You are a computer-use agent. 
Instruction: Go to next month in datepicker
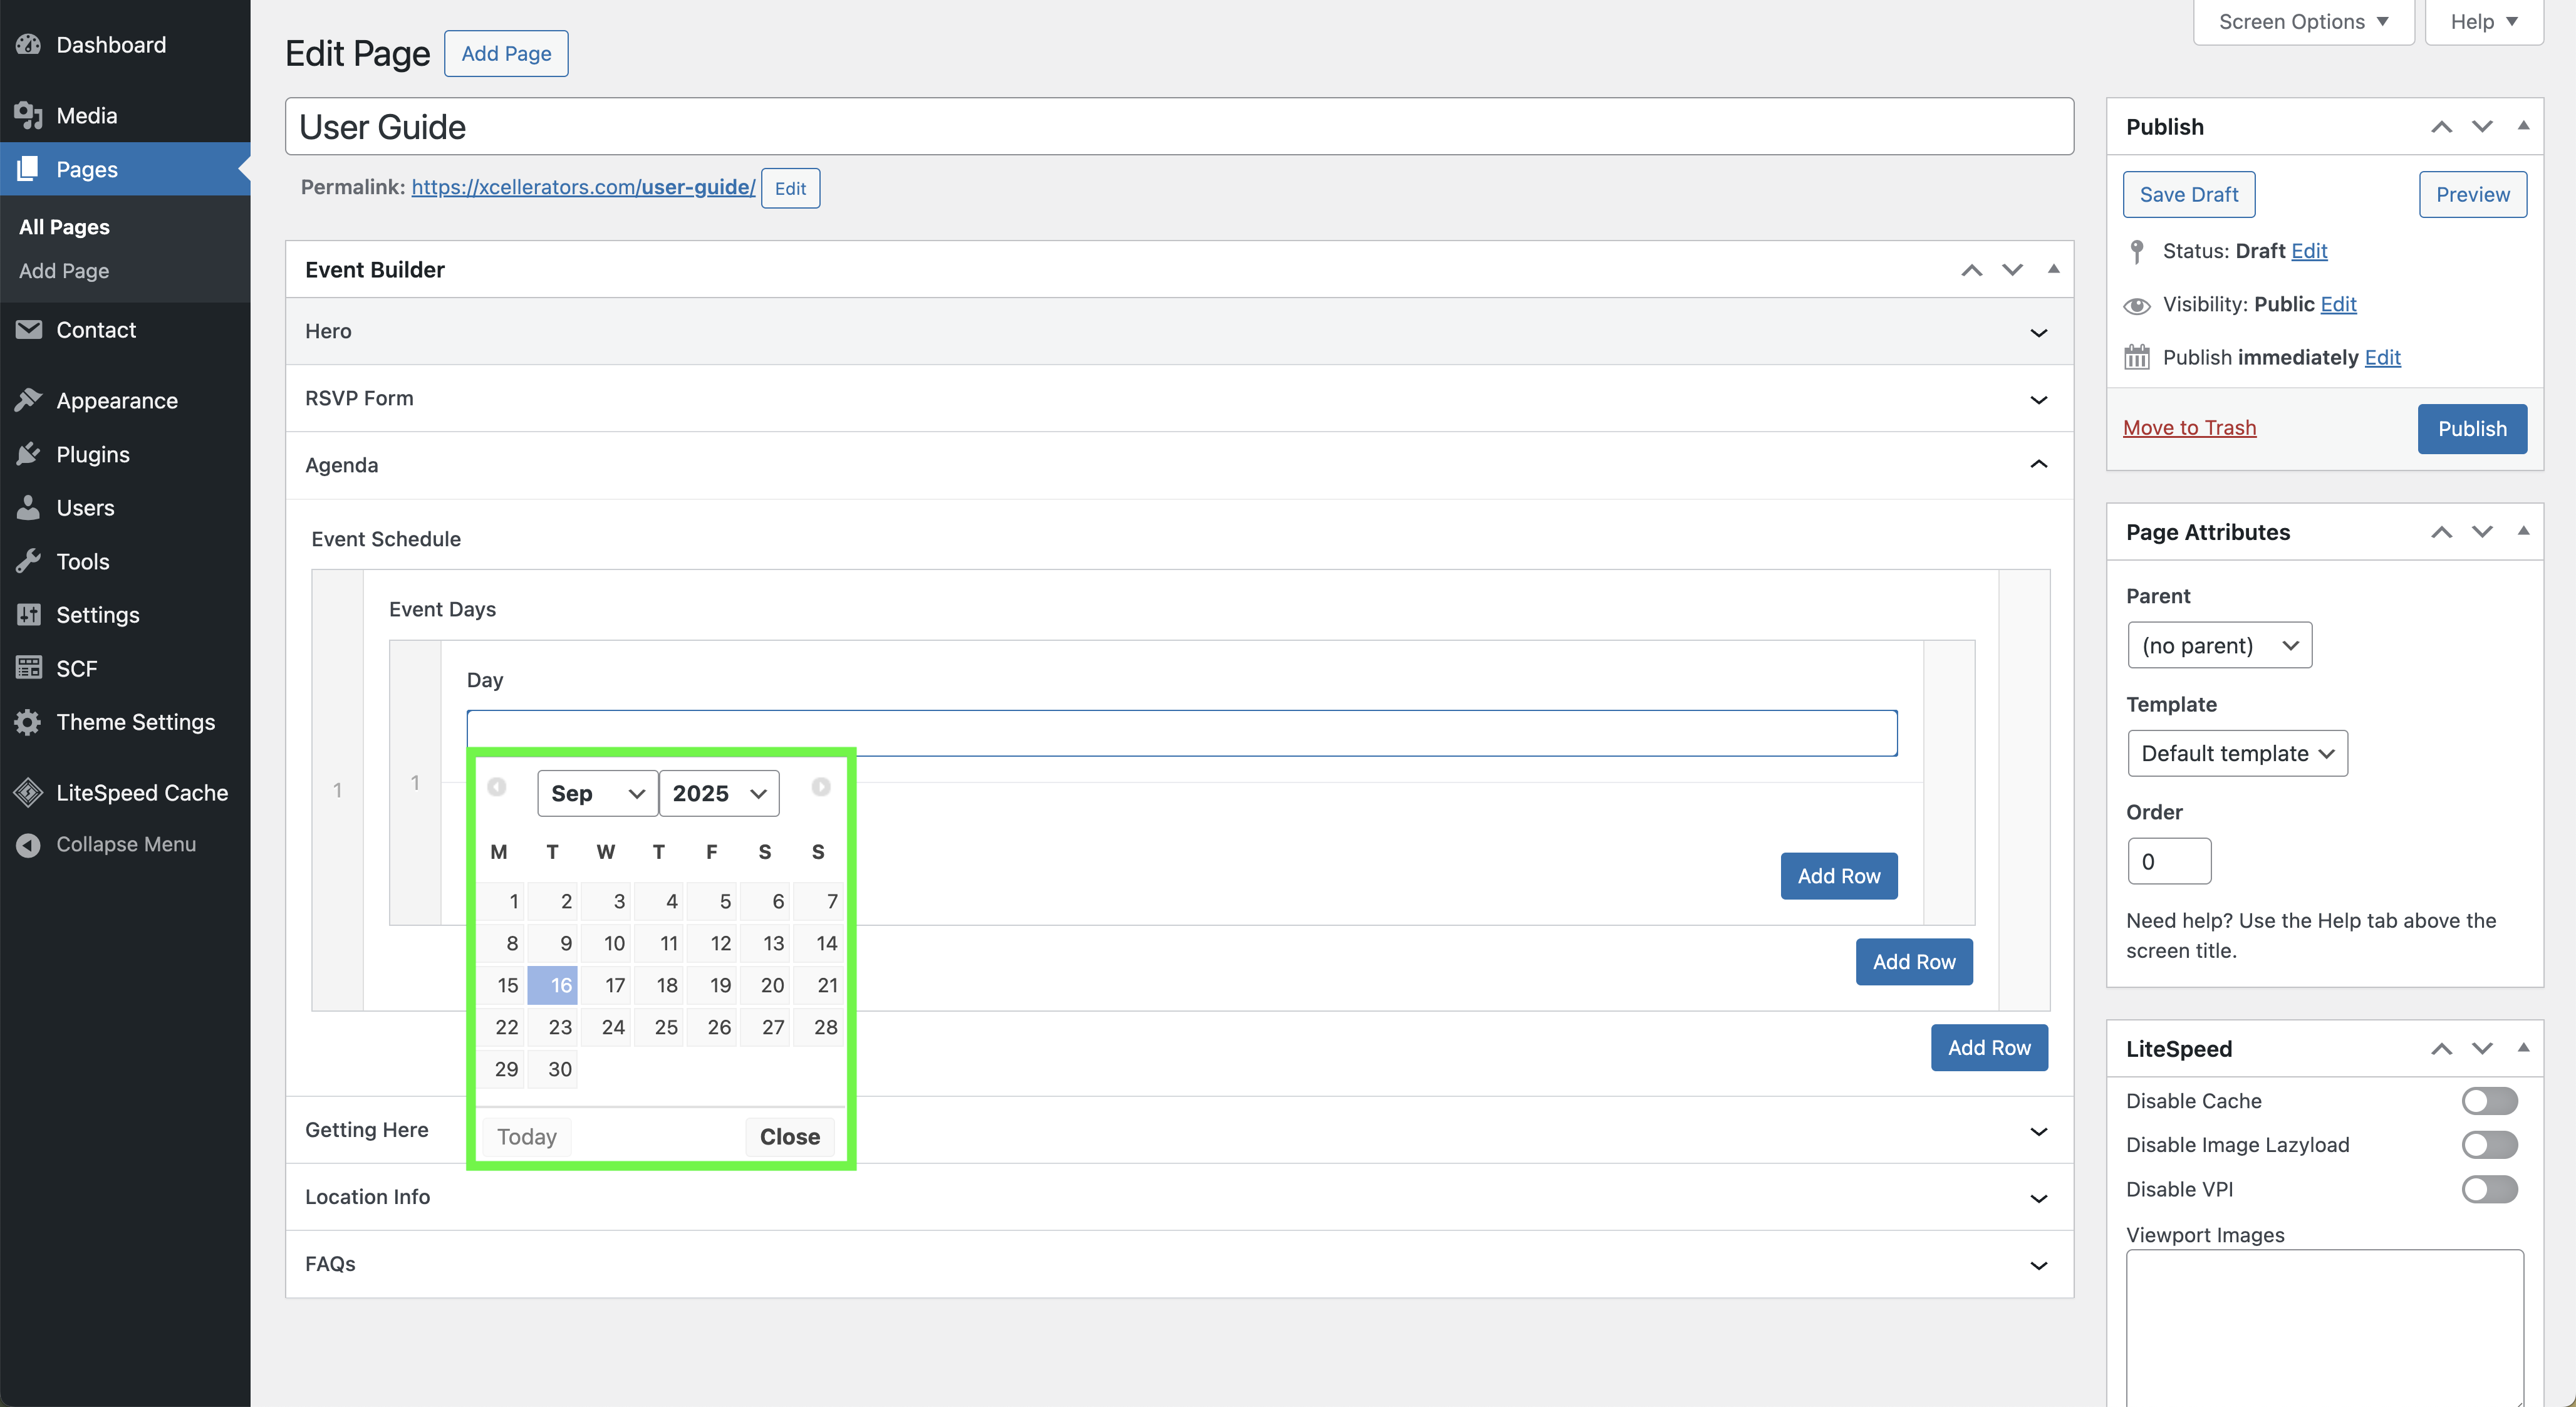coord(821,788)
